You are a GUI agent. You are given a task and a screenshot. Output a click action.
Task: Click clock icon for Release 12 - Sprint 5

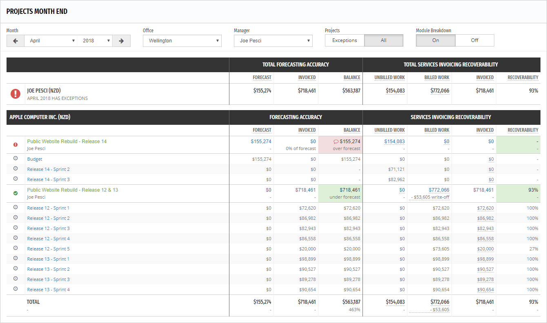[16, 248]
